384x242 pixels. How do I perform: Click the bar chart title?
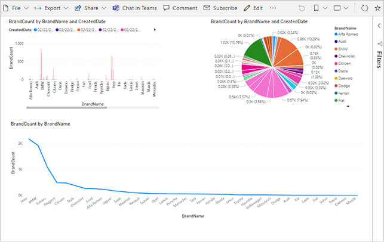click(x=57, y=21)
